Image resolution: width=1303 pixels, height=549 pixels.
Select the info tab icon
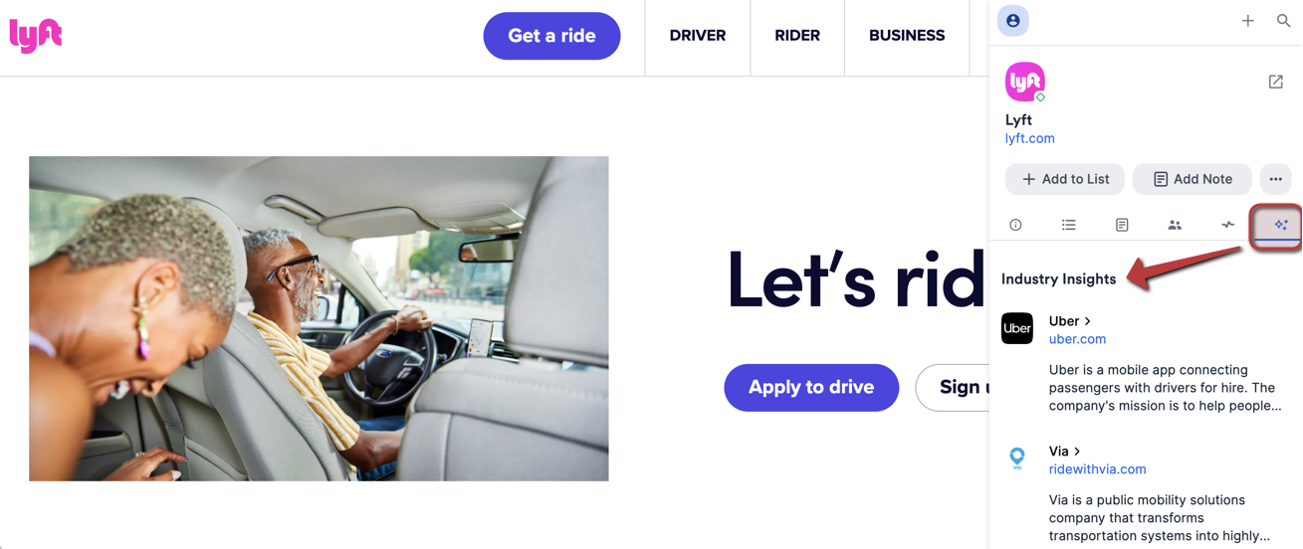click(x=1015, y=225)
